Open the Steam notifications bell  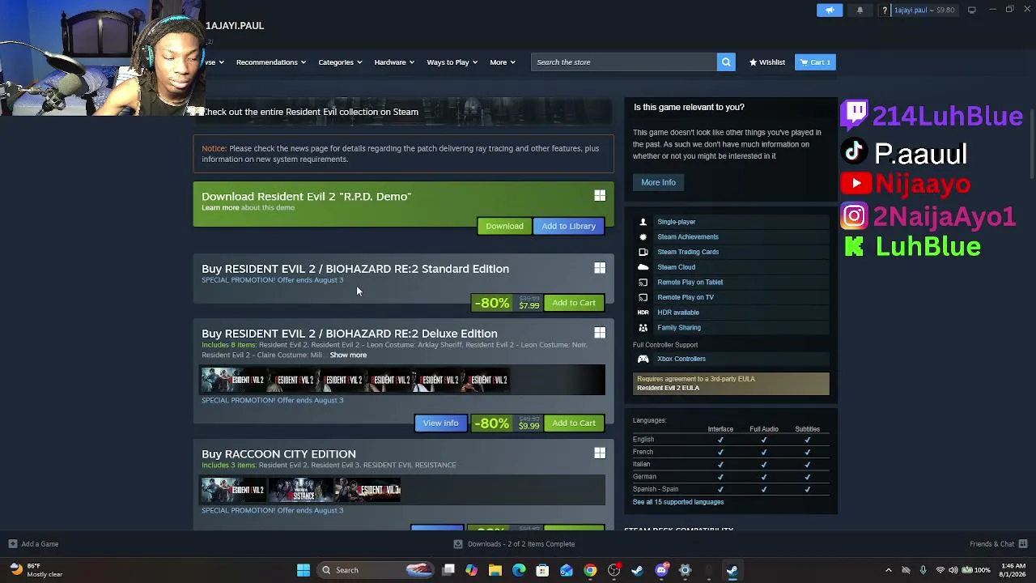pyautogui.click(x=860, y=10)
